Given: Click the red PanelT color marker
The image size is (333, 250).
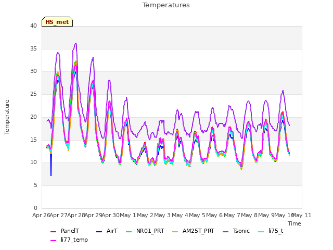Looking at the screenshot, I should [53, 231].
